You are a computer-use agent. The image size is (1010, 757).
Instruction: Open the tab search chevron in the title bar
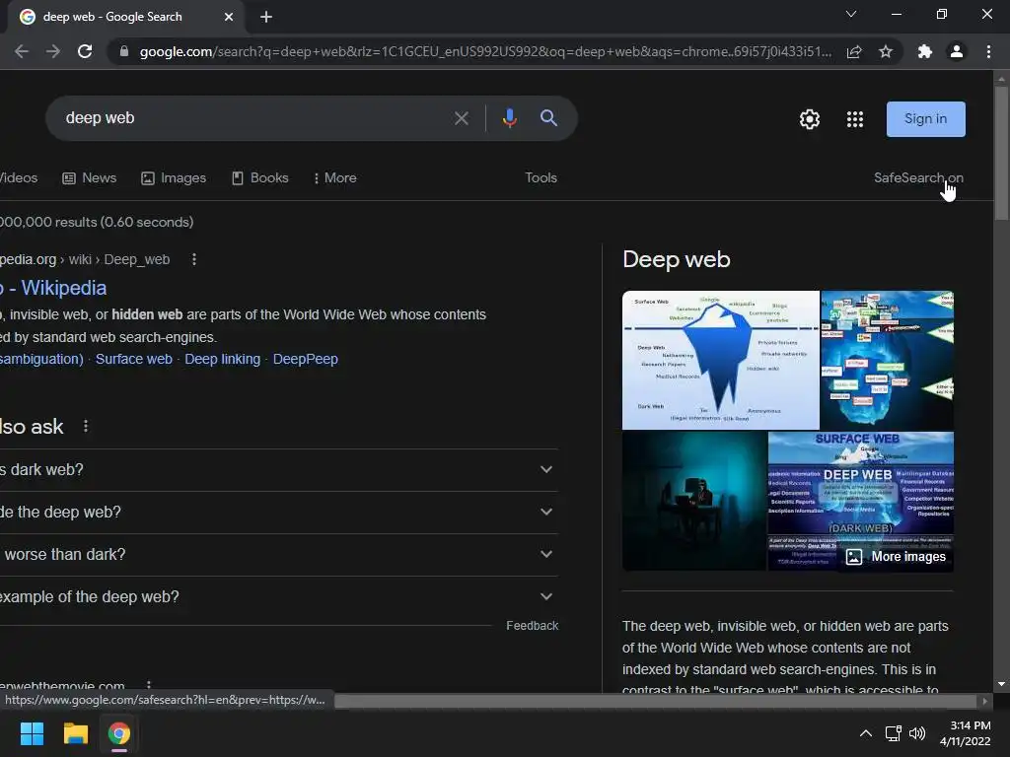click(x=851, y=14)
